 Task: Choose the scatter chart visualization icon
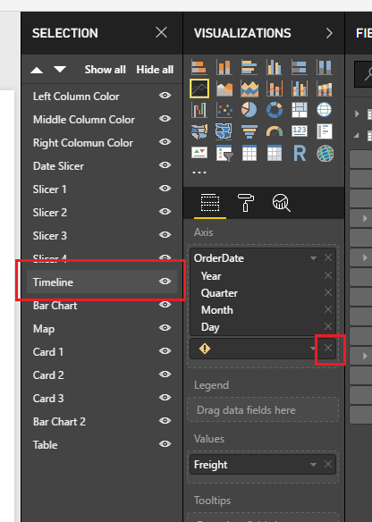point(224,110)
